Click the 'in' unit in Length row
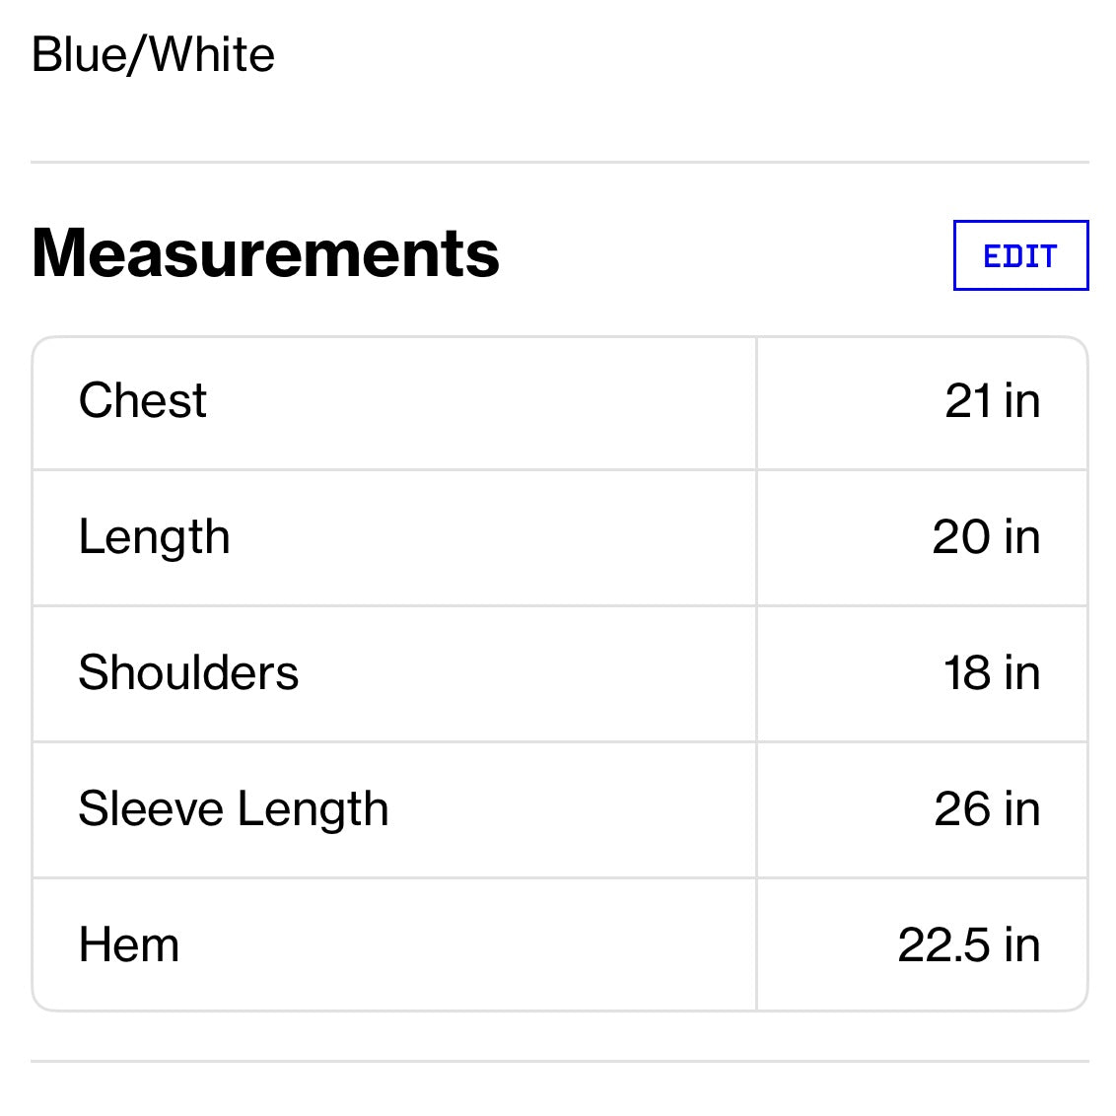The height and width of the screenshot is (1116, 1116). [x=1022, y=537]
